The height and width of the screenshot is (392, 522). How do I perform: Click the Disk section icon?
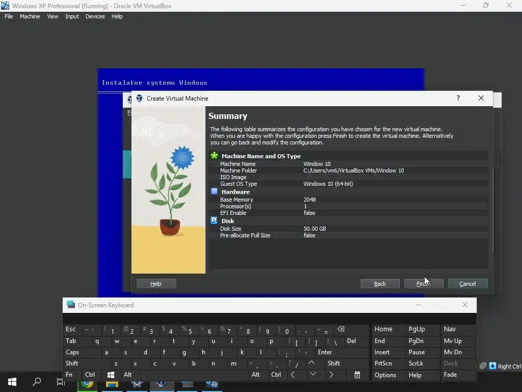pos(214,220)
